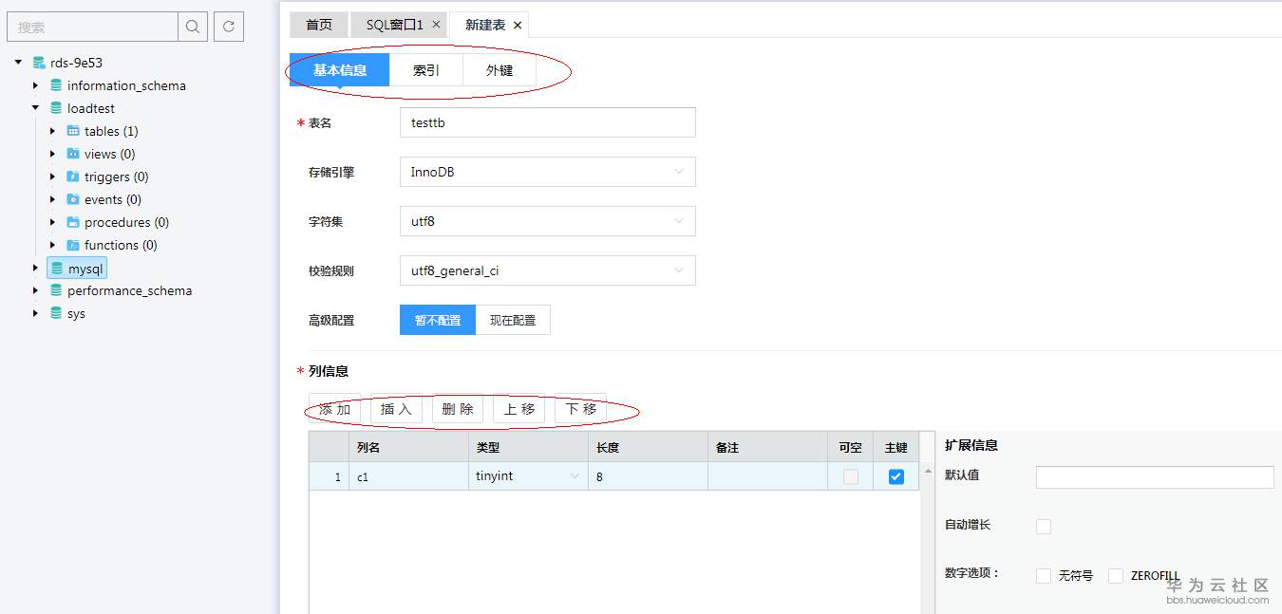Viewport: 1282px width, 614px height.
Task: Expand the information_schema node arrow
Action: (x=35, y=85)
